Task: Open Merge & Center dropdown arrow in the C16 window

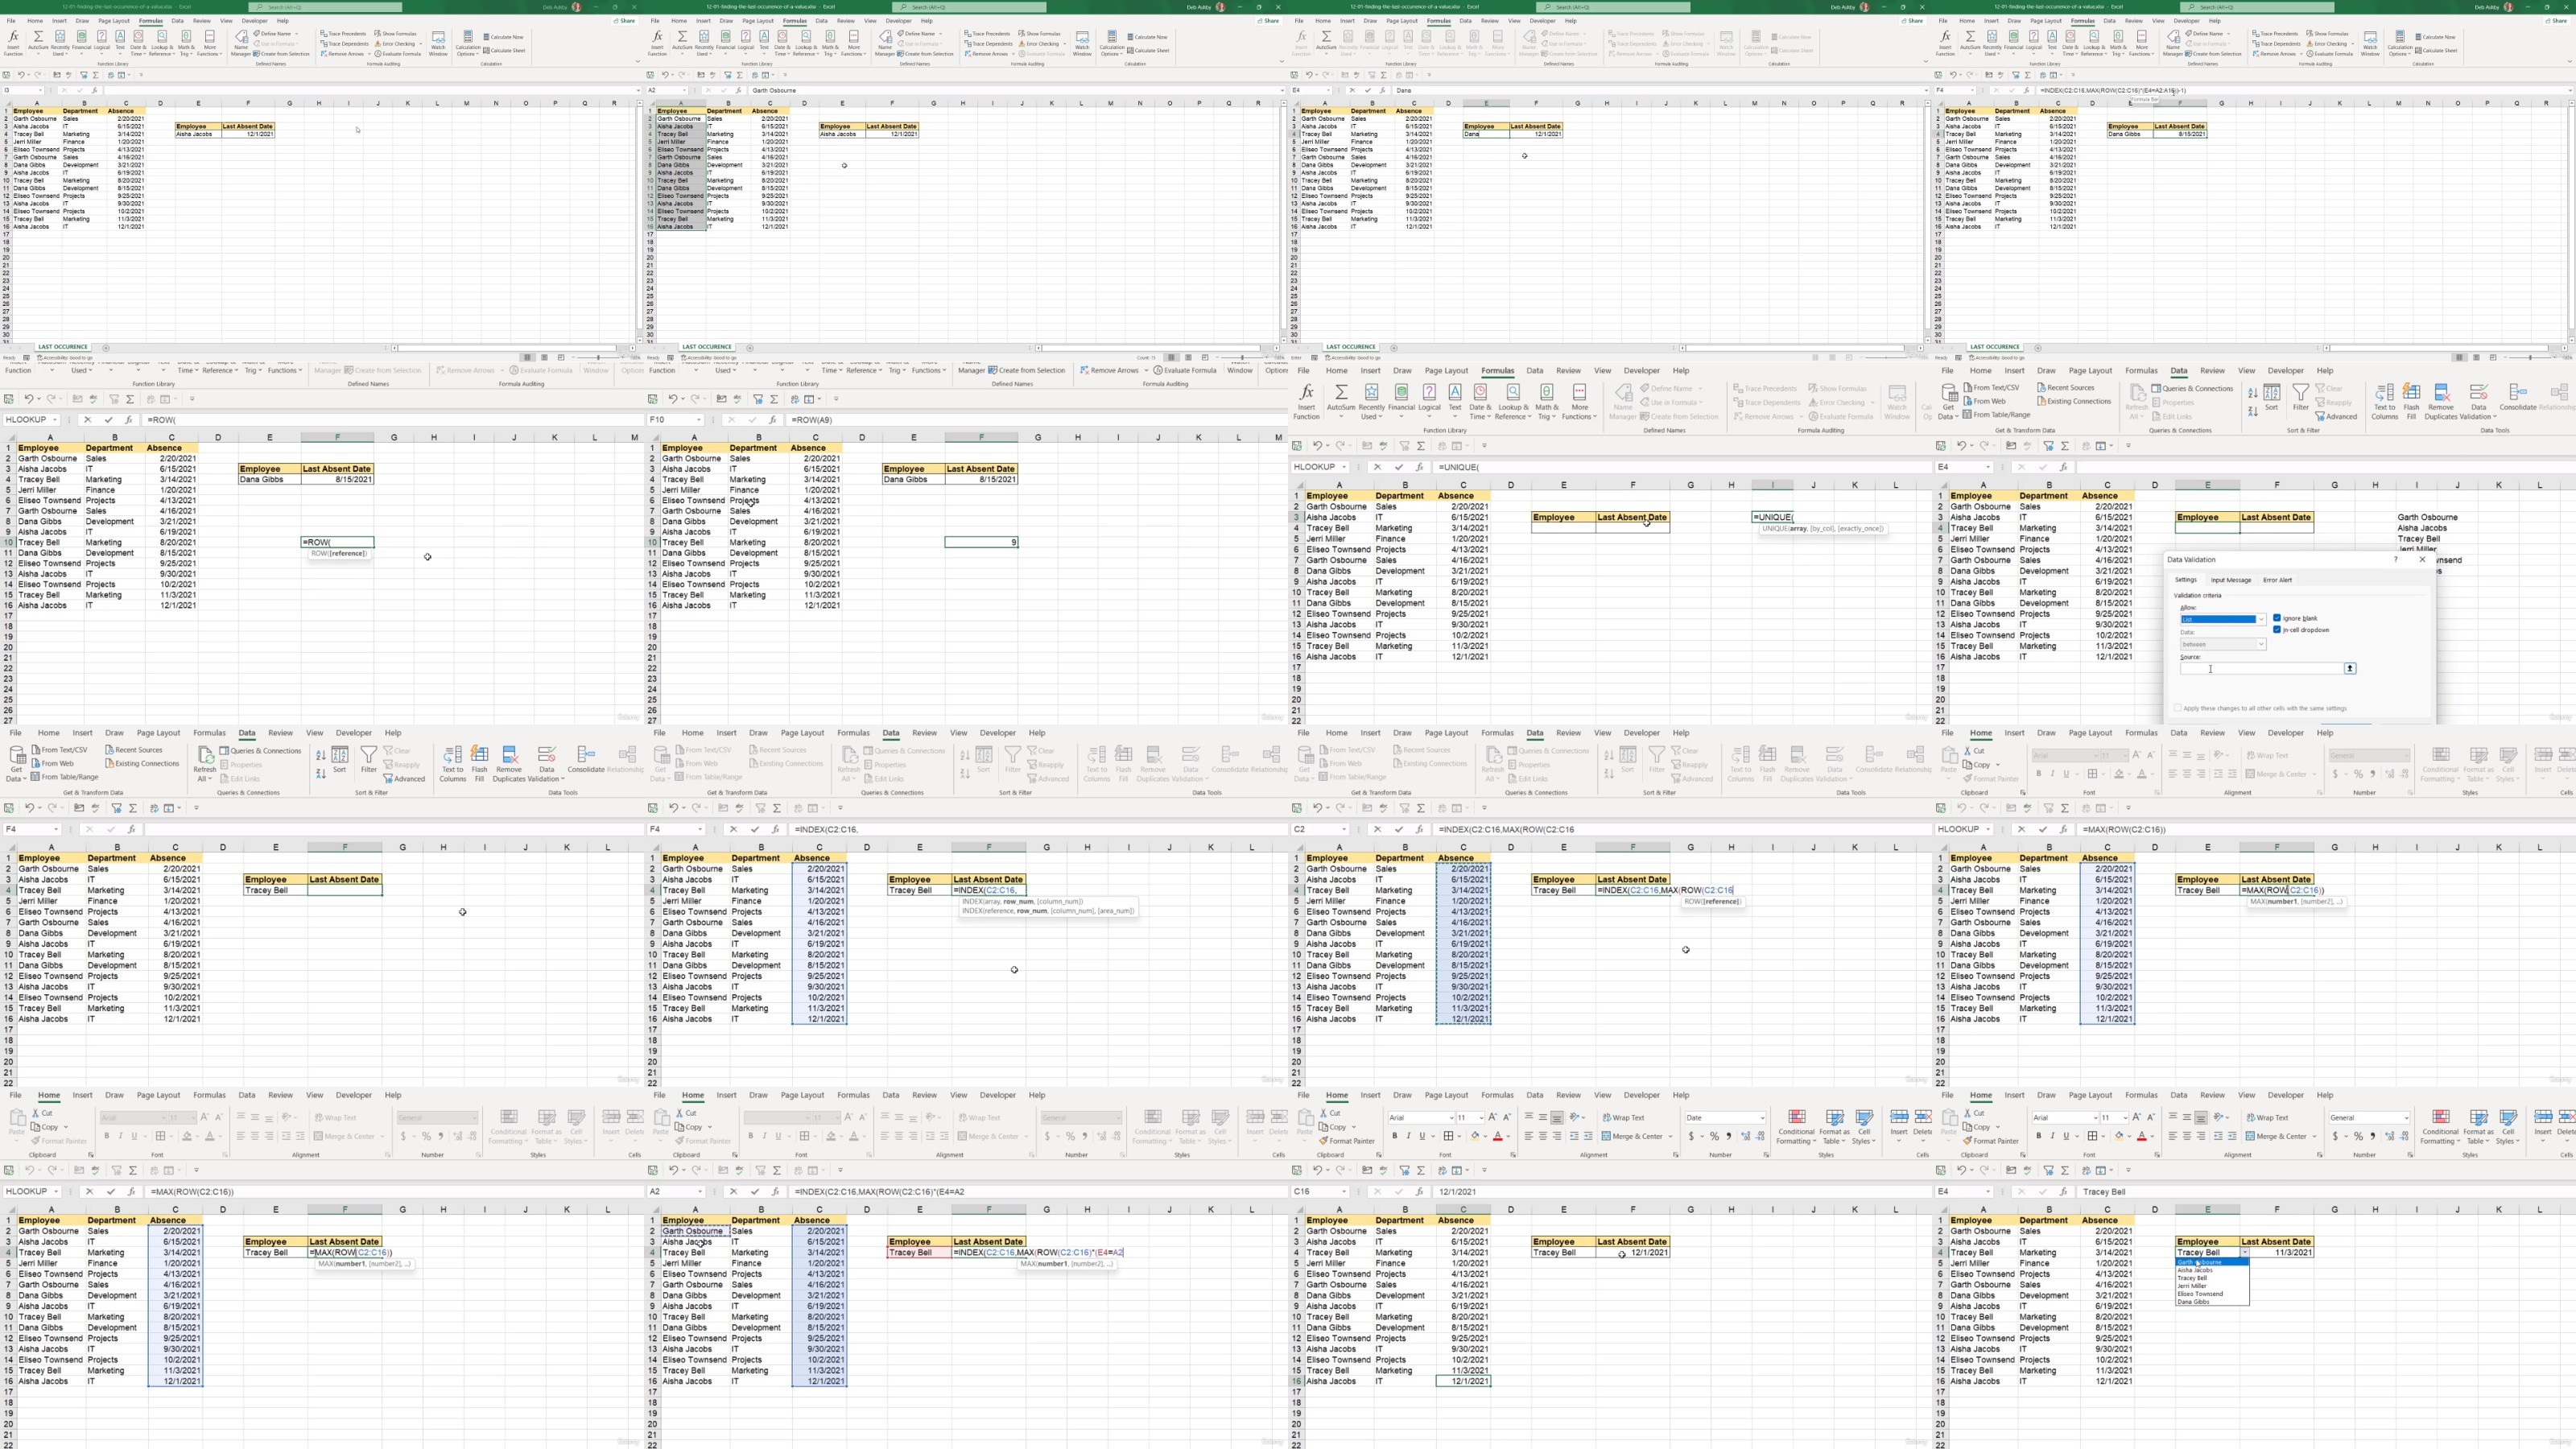Action: [x=1671, y=1136]
